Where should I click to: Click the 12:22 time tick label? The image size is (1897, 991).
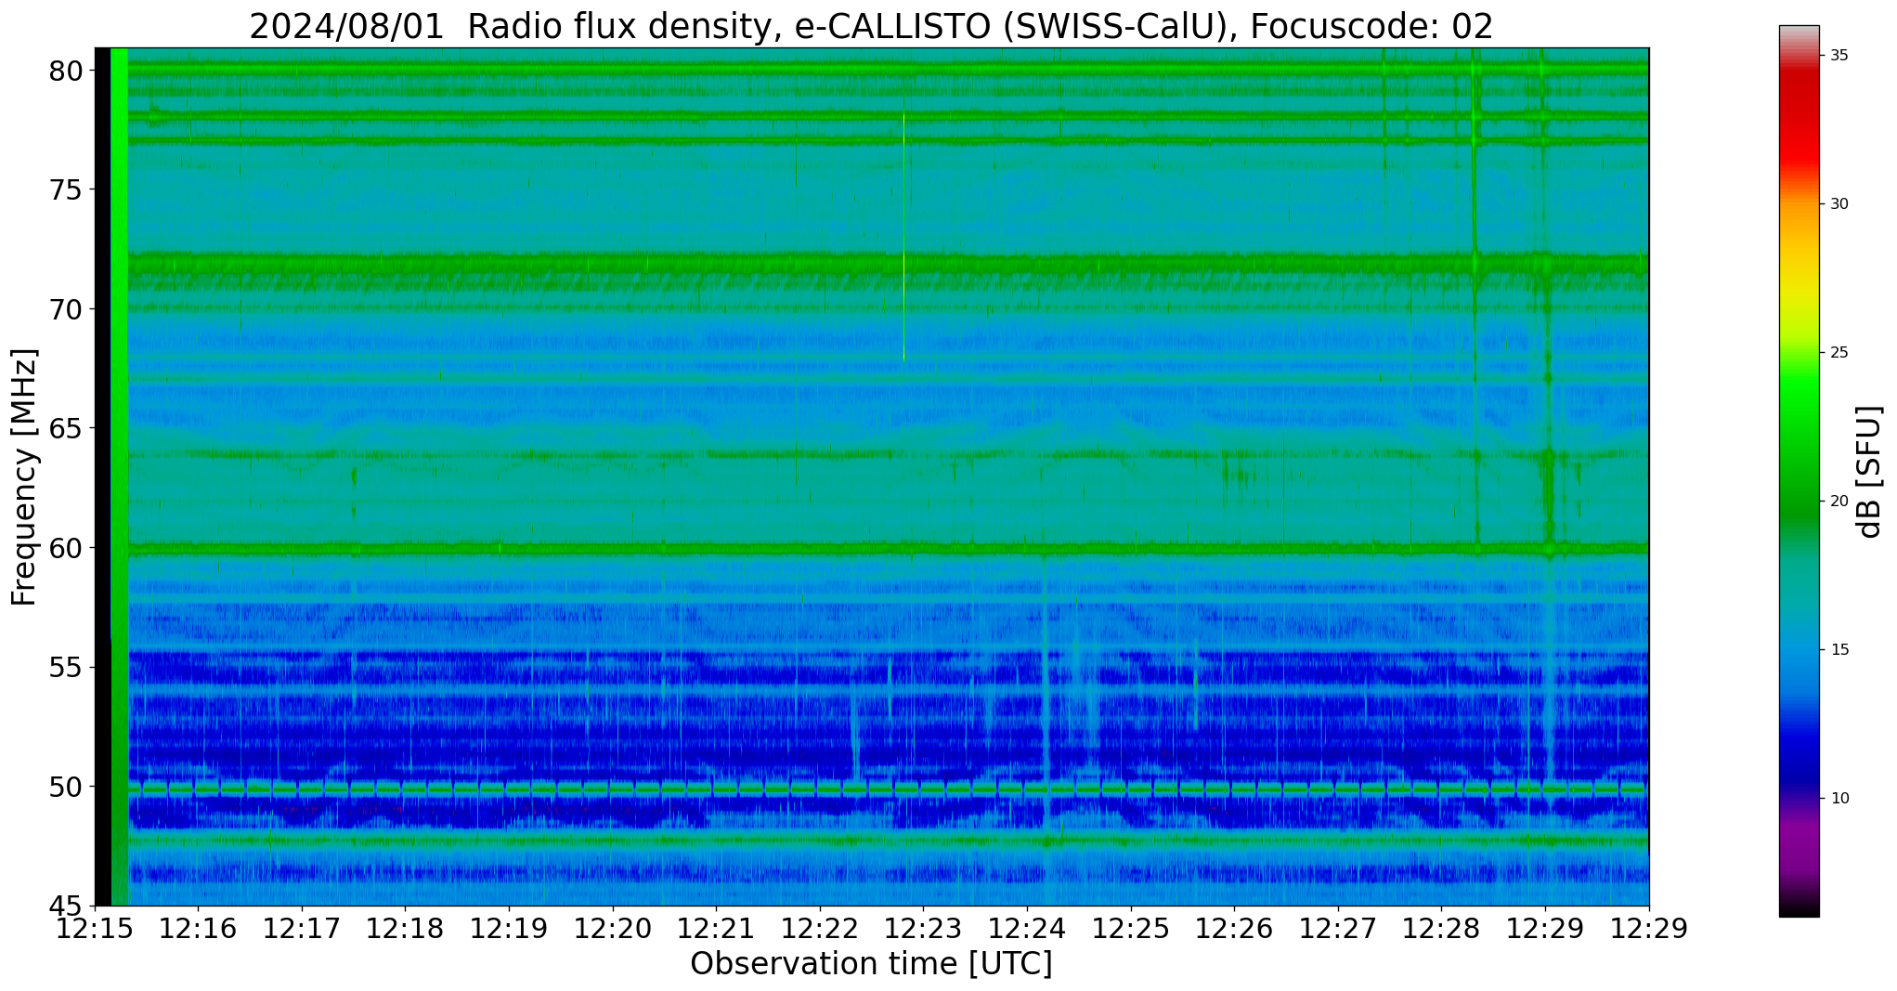coord(820,929)
